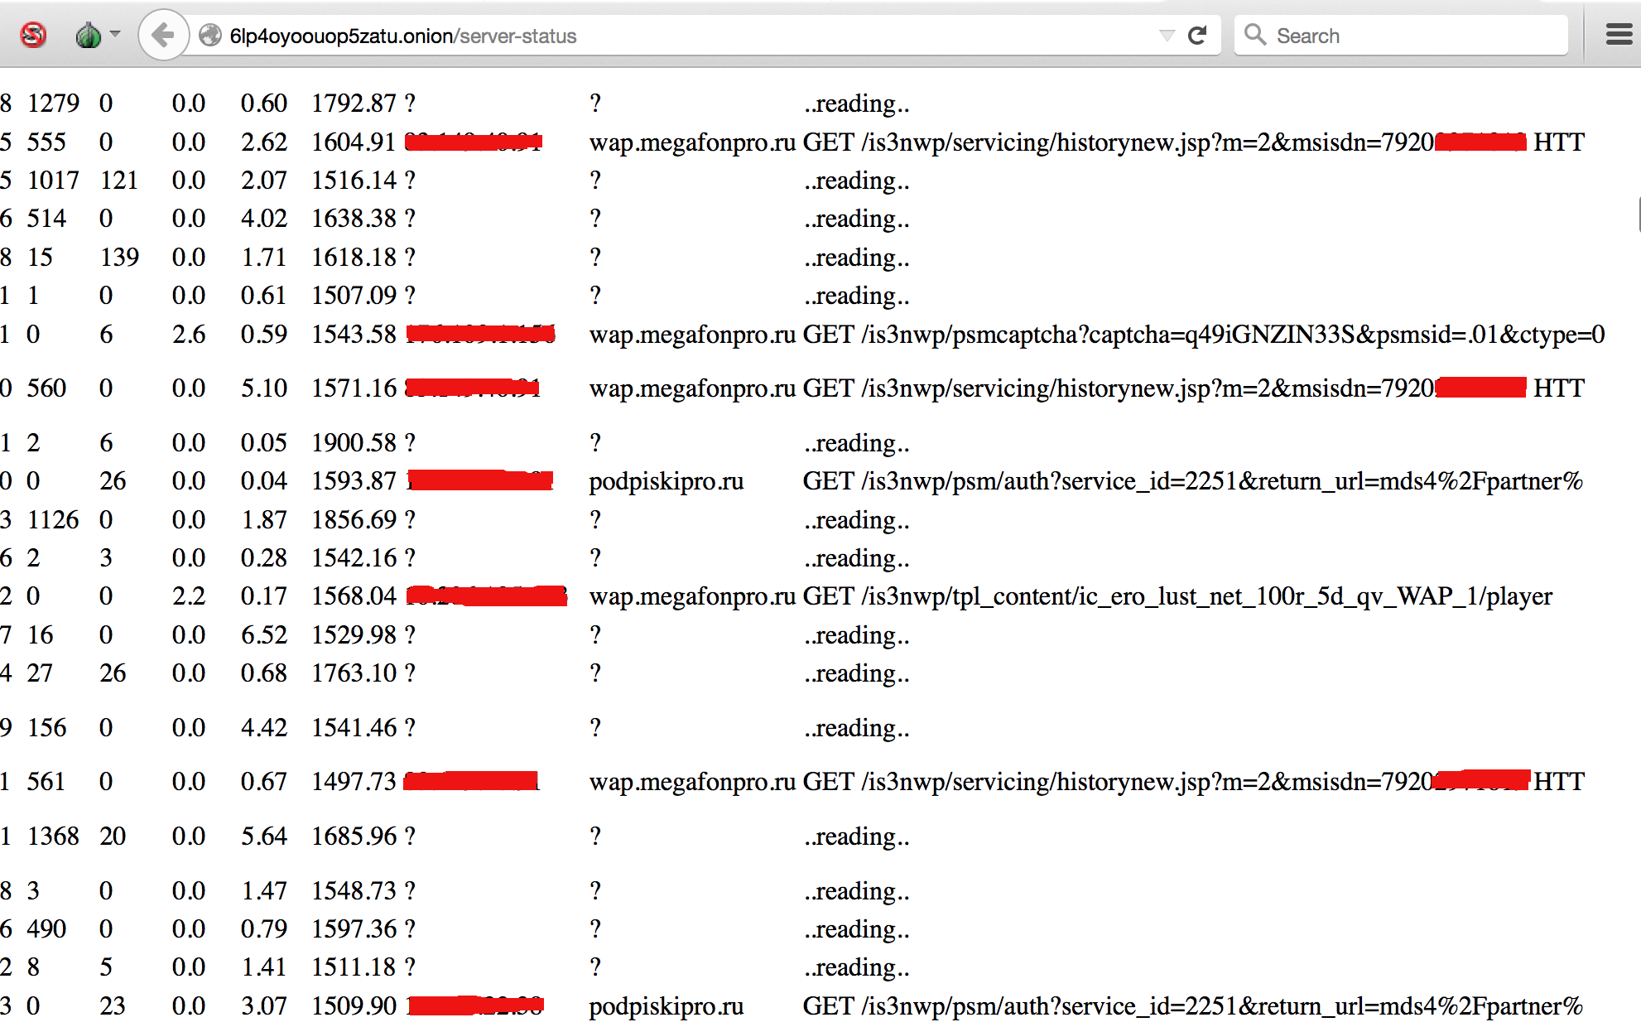This screenshot has height=1027, width=1641.
Task: Select the value 3.07 in last row
Action: pos(264,1006)
